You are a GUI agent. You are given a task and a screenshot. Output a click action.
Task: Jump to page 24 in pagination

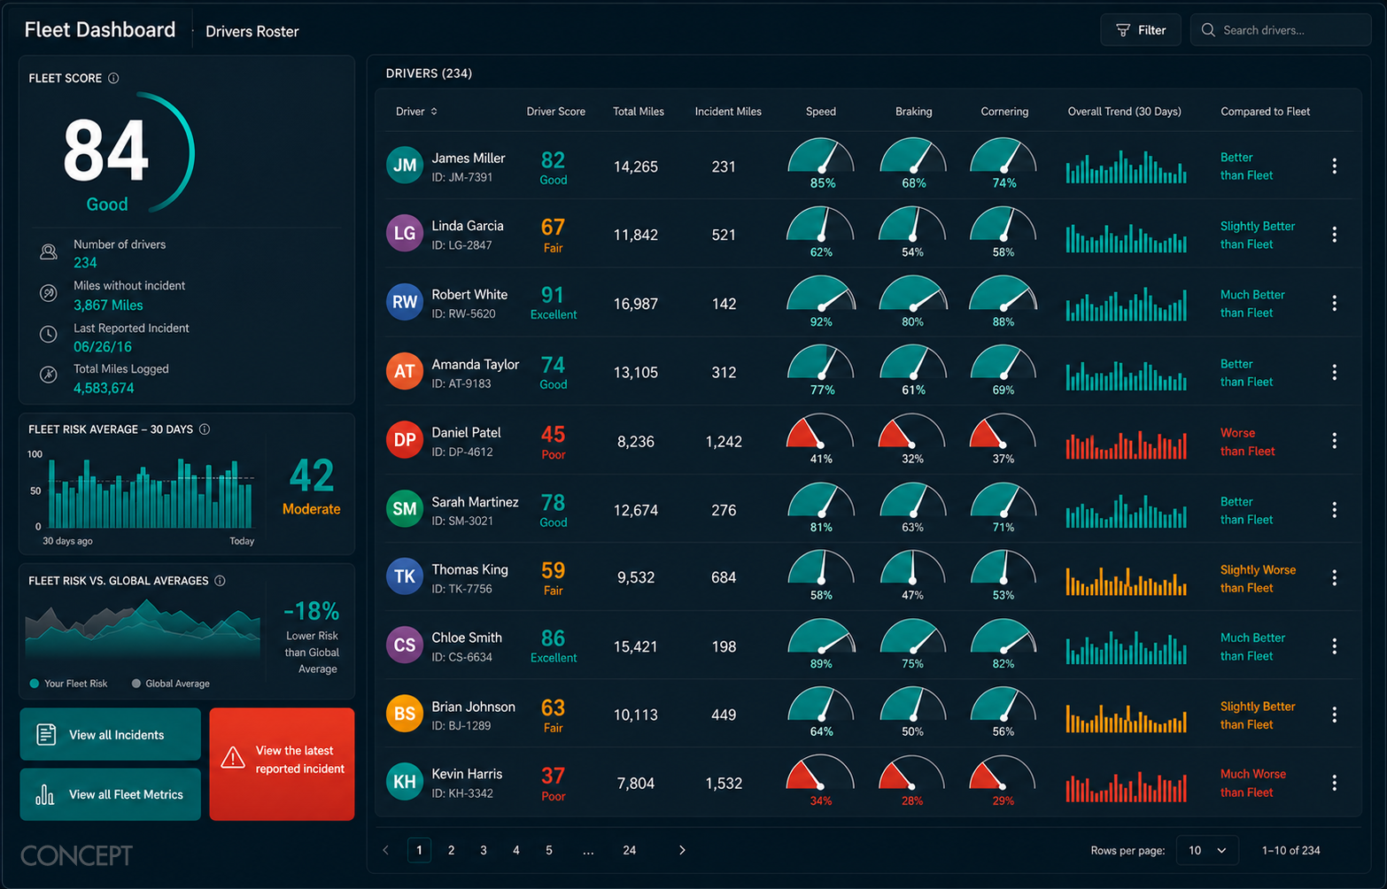point(630,850)
